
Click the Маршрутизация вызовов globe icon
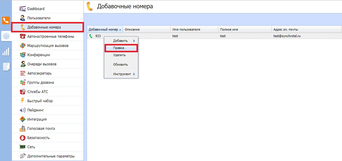click(23, 46)
